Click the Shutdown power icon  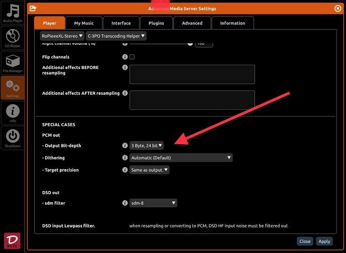coord(13,138)
